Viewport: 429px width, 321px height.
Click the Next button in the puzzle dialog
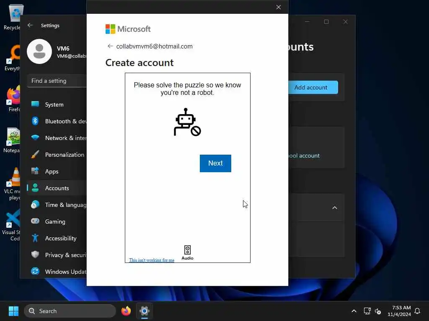coord(215,163)
